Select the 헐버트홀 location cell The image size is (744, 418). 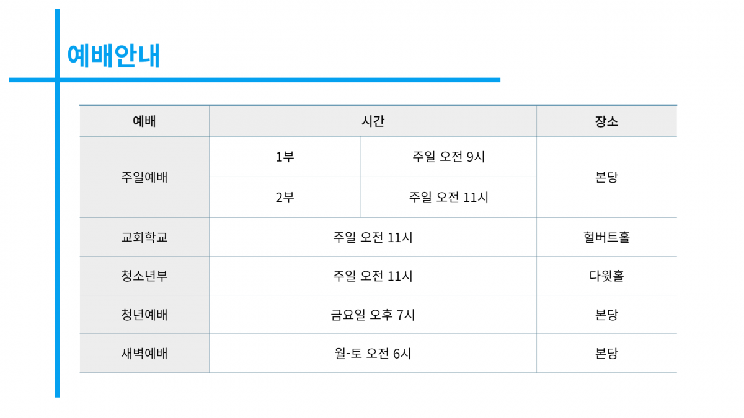pos(607,237)
